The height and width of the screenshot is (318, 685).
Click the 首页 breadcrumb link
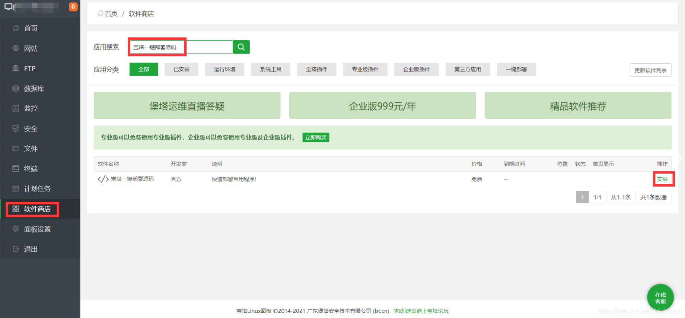point(111,14)
